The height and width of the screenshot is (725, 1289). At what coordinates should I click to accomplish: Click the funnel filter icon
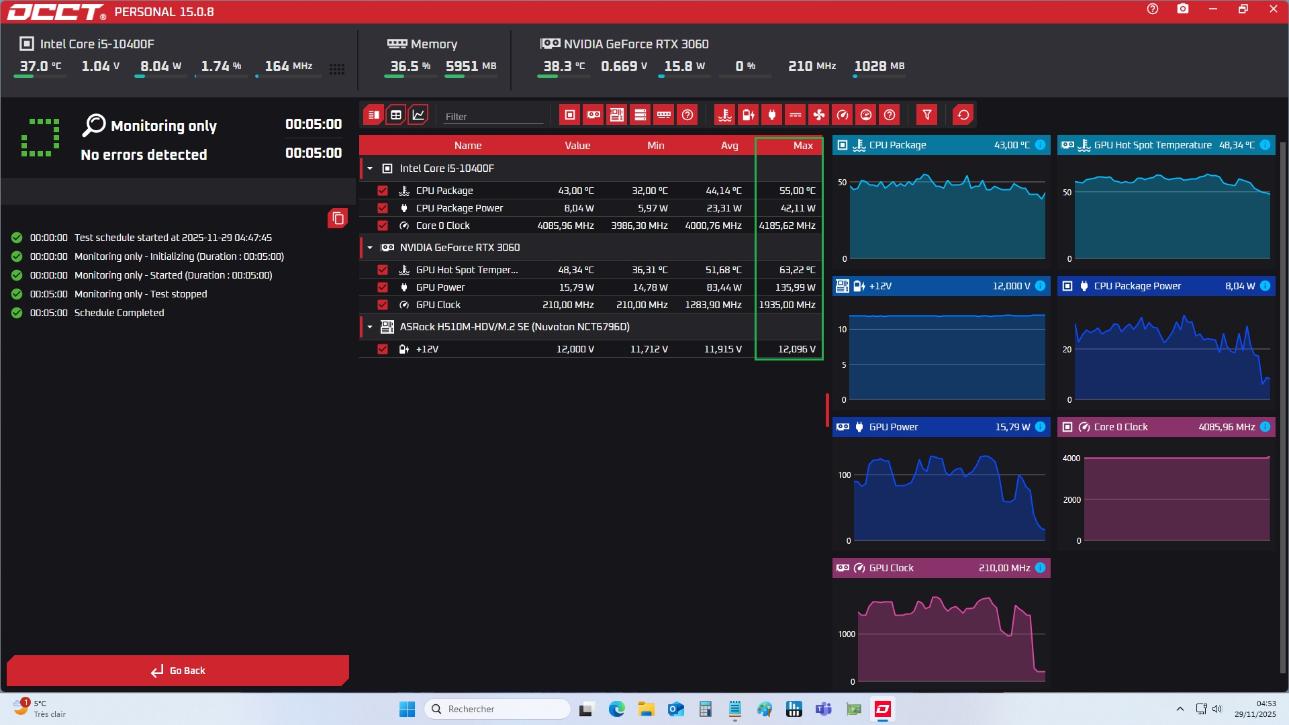click(926, 115)
